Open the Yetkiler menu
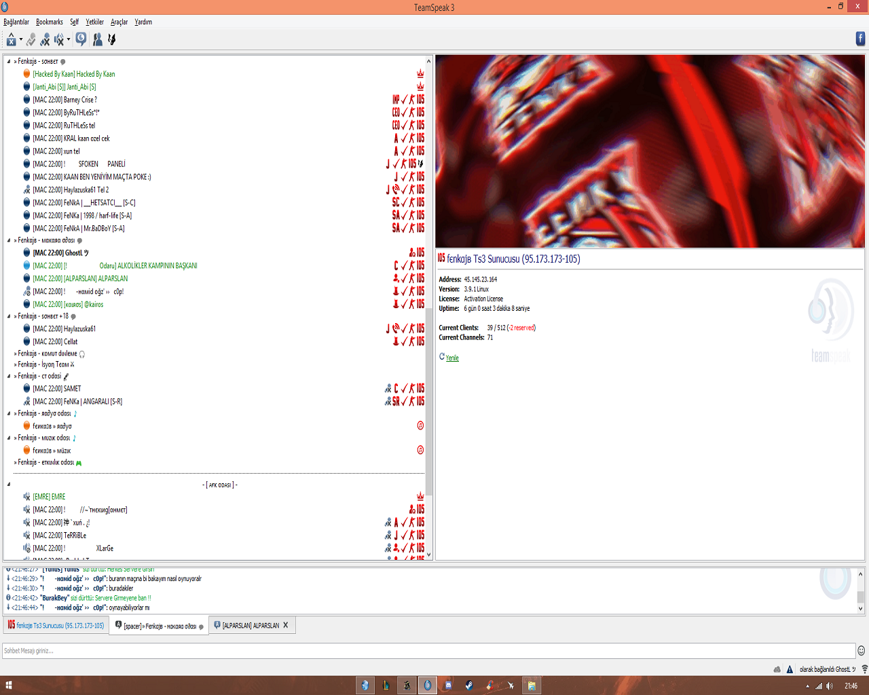Image resolution: width=869 pixels, height=695 pixels. click(95, 22)
